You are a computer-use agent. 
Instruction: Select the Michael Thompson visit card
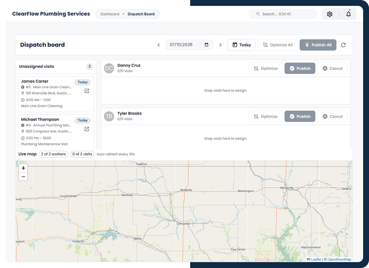click(56, 131)
